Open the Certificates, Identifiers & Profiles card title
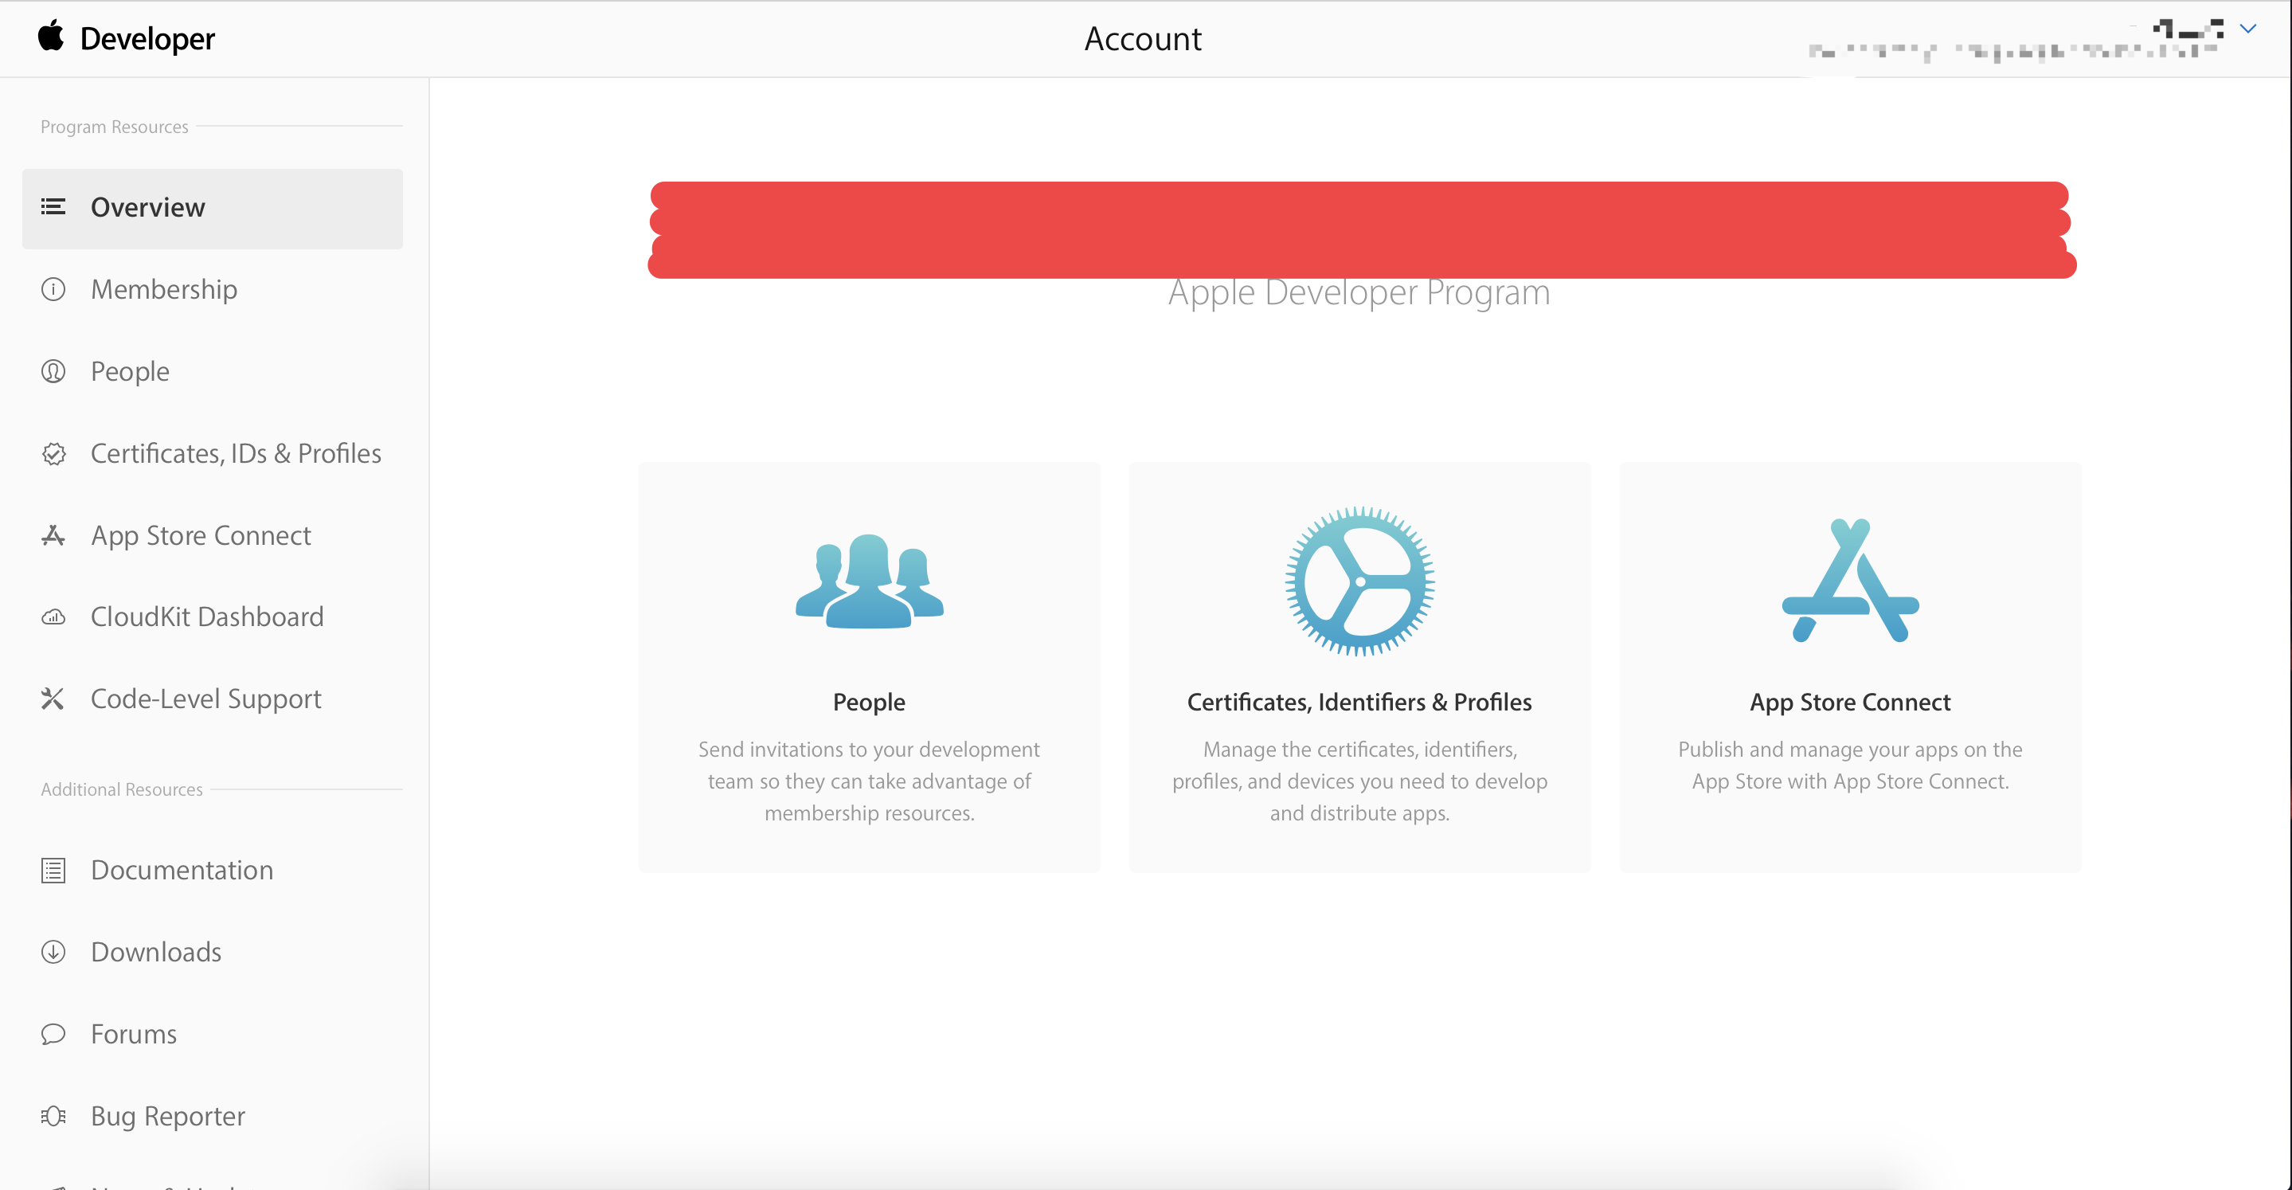Image resolution: width=2292 pixels, height=1190 pixels. [1359, 703]
